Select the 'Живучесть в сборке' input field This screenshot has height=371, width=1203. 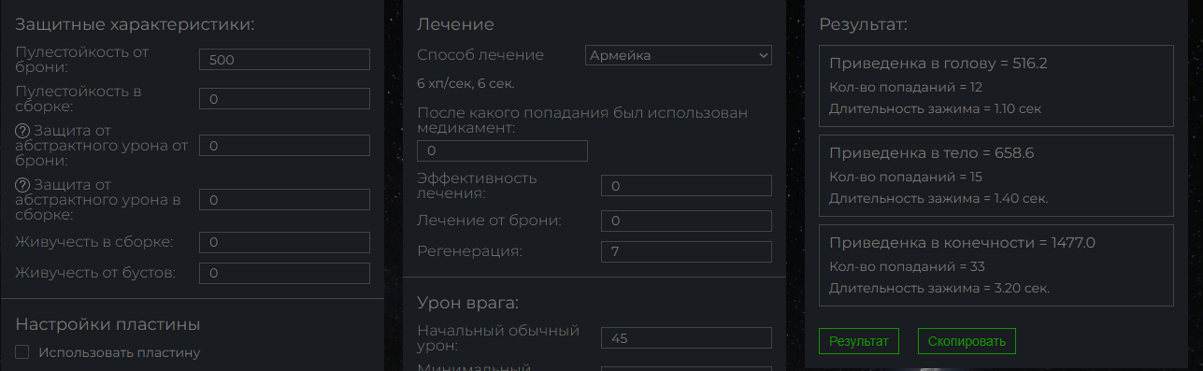[x=284, y=242]
